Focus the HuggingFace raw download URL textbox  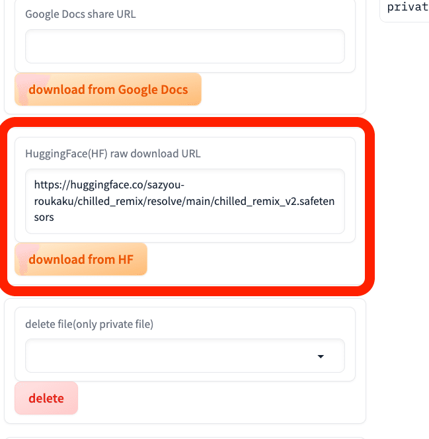point(185,201)
